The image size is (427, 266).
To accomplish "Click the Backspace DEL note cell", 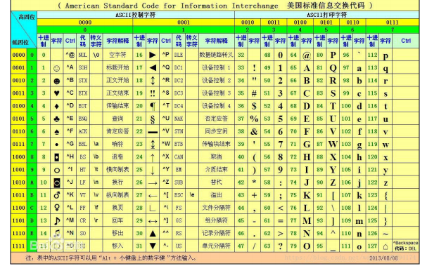I will [x=406, y=246].
